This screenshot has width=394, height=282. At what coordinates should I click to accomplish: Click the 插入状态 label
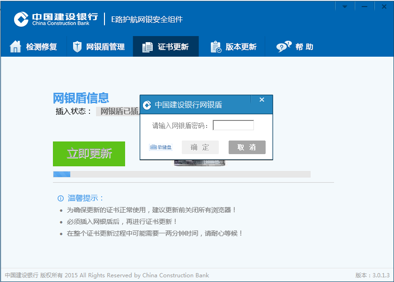tap(74, 111)
